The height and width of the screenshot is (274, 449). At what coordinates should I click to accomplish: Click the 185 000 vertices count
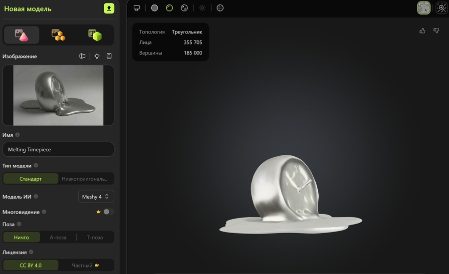193,53
